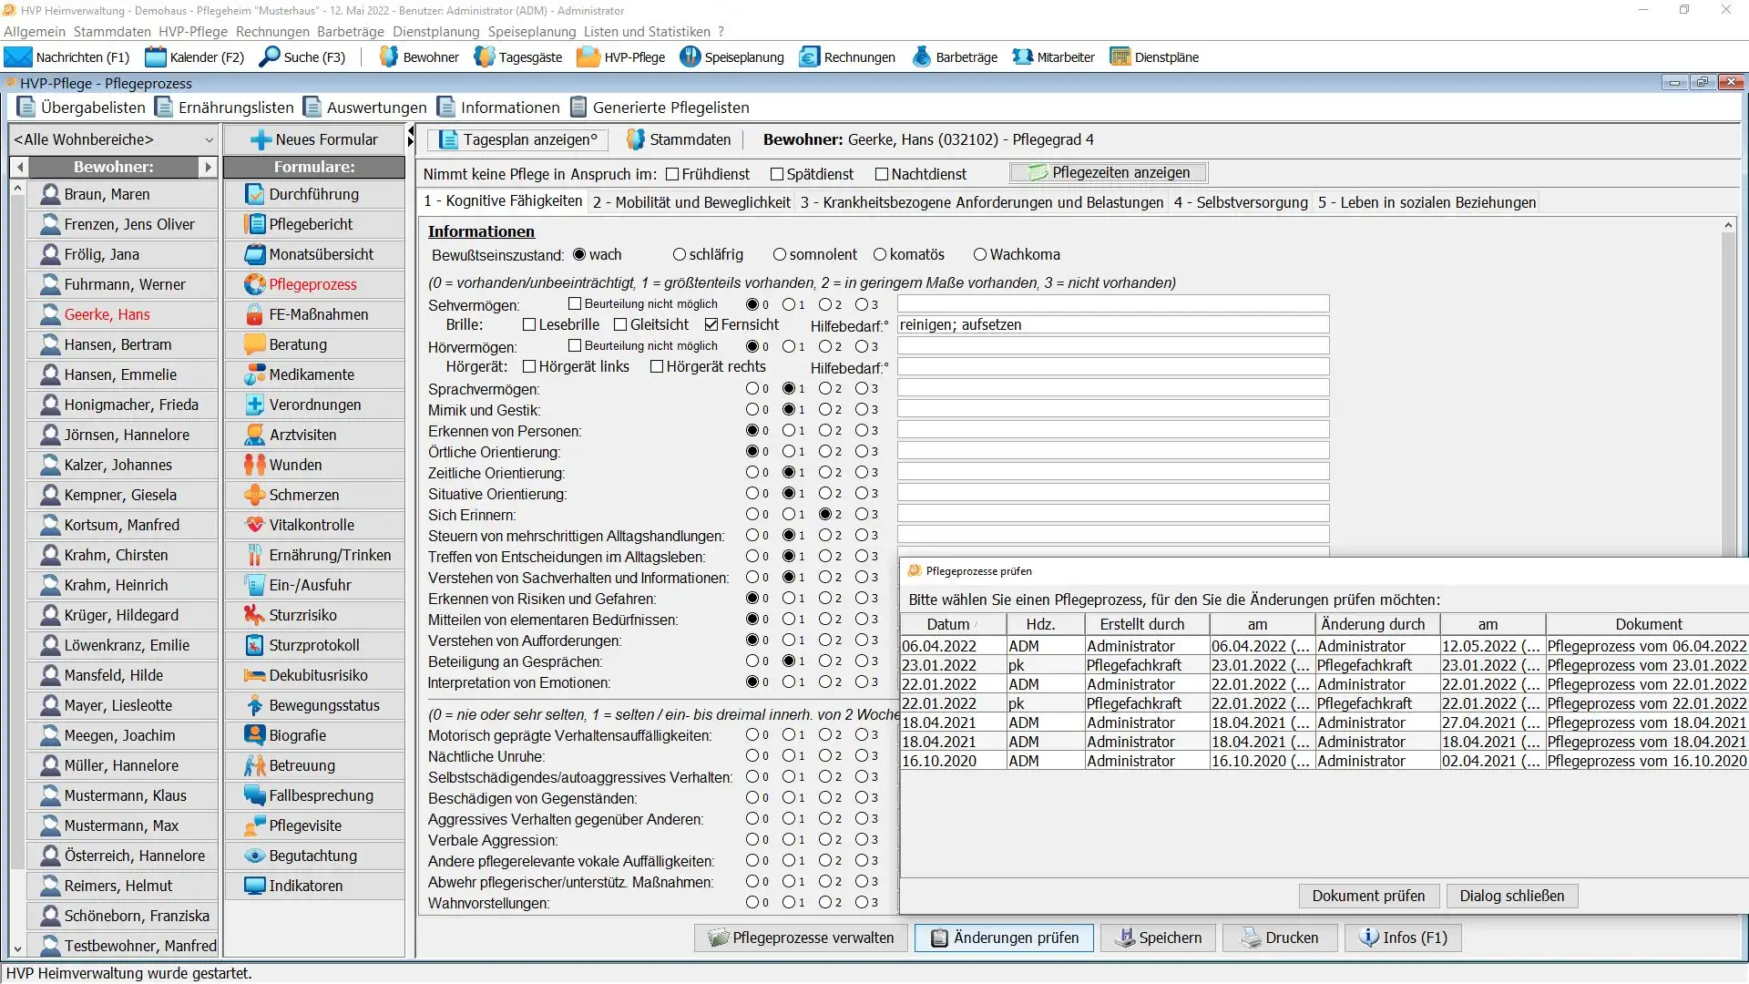Switch to tab 4 - Selbstversorgung
The height and width of the screenshot is (984, 1749).
pos(1240,202)
